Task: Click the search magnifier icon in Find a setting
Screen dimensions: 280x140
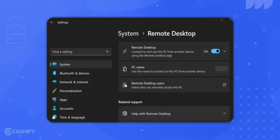Action: [x=107, y=52]
